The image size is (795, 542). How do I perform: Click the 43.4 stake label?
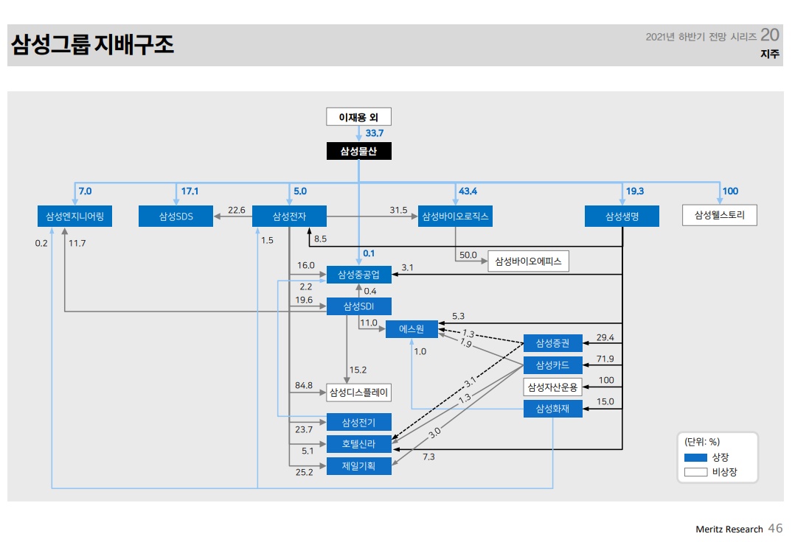[x=468, y=191]
